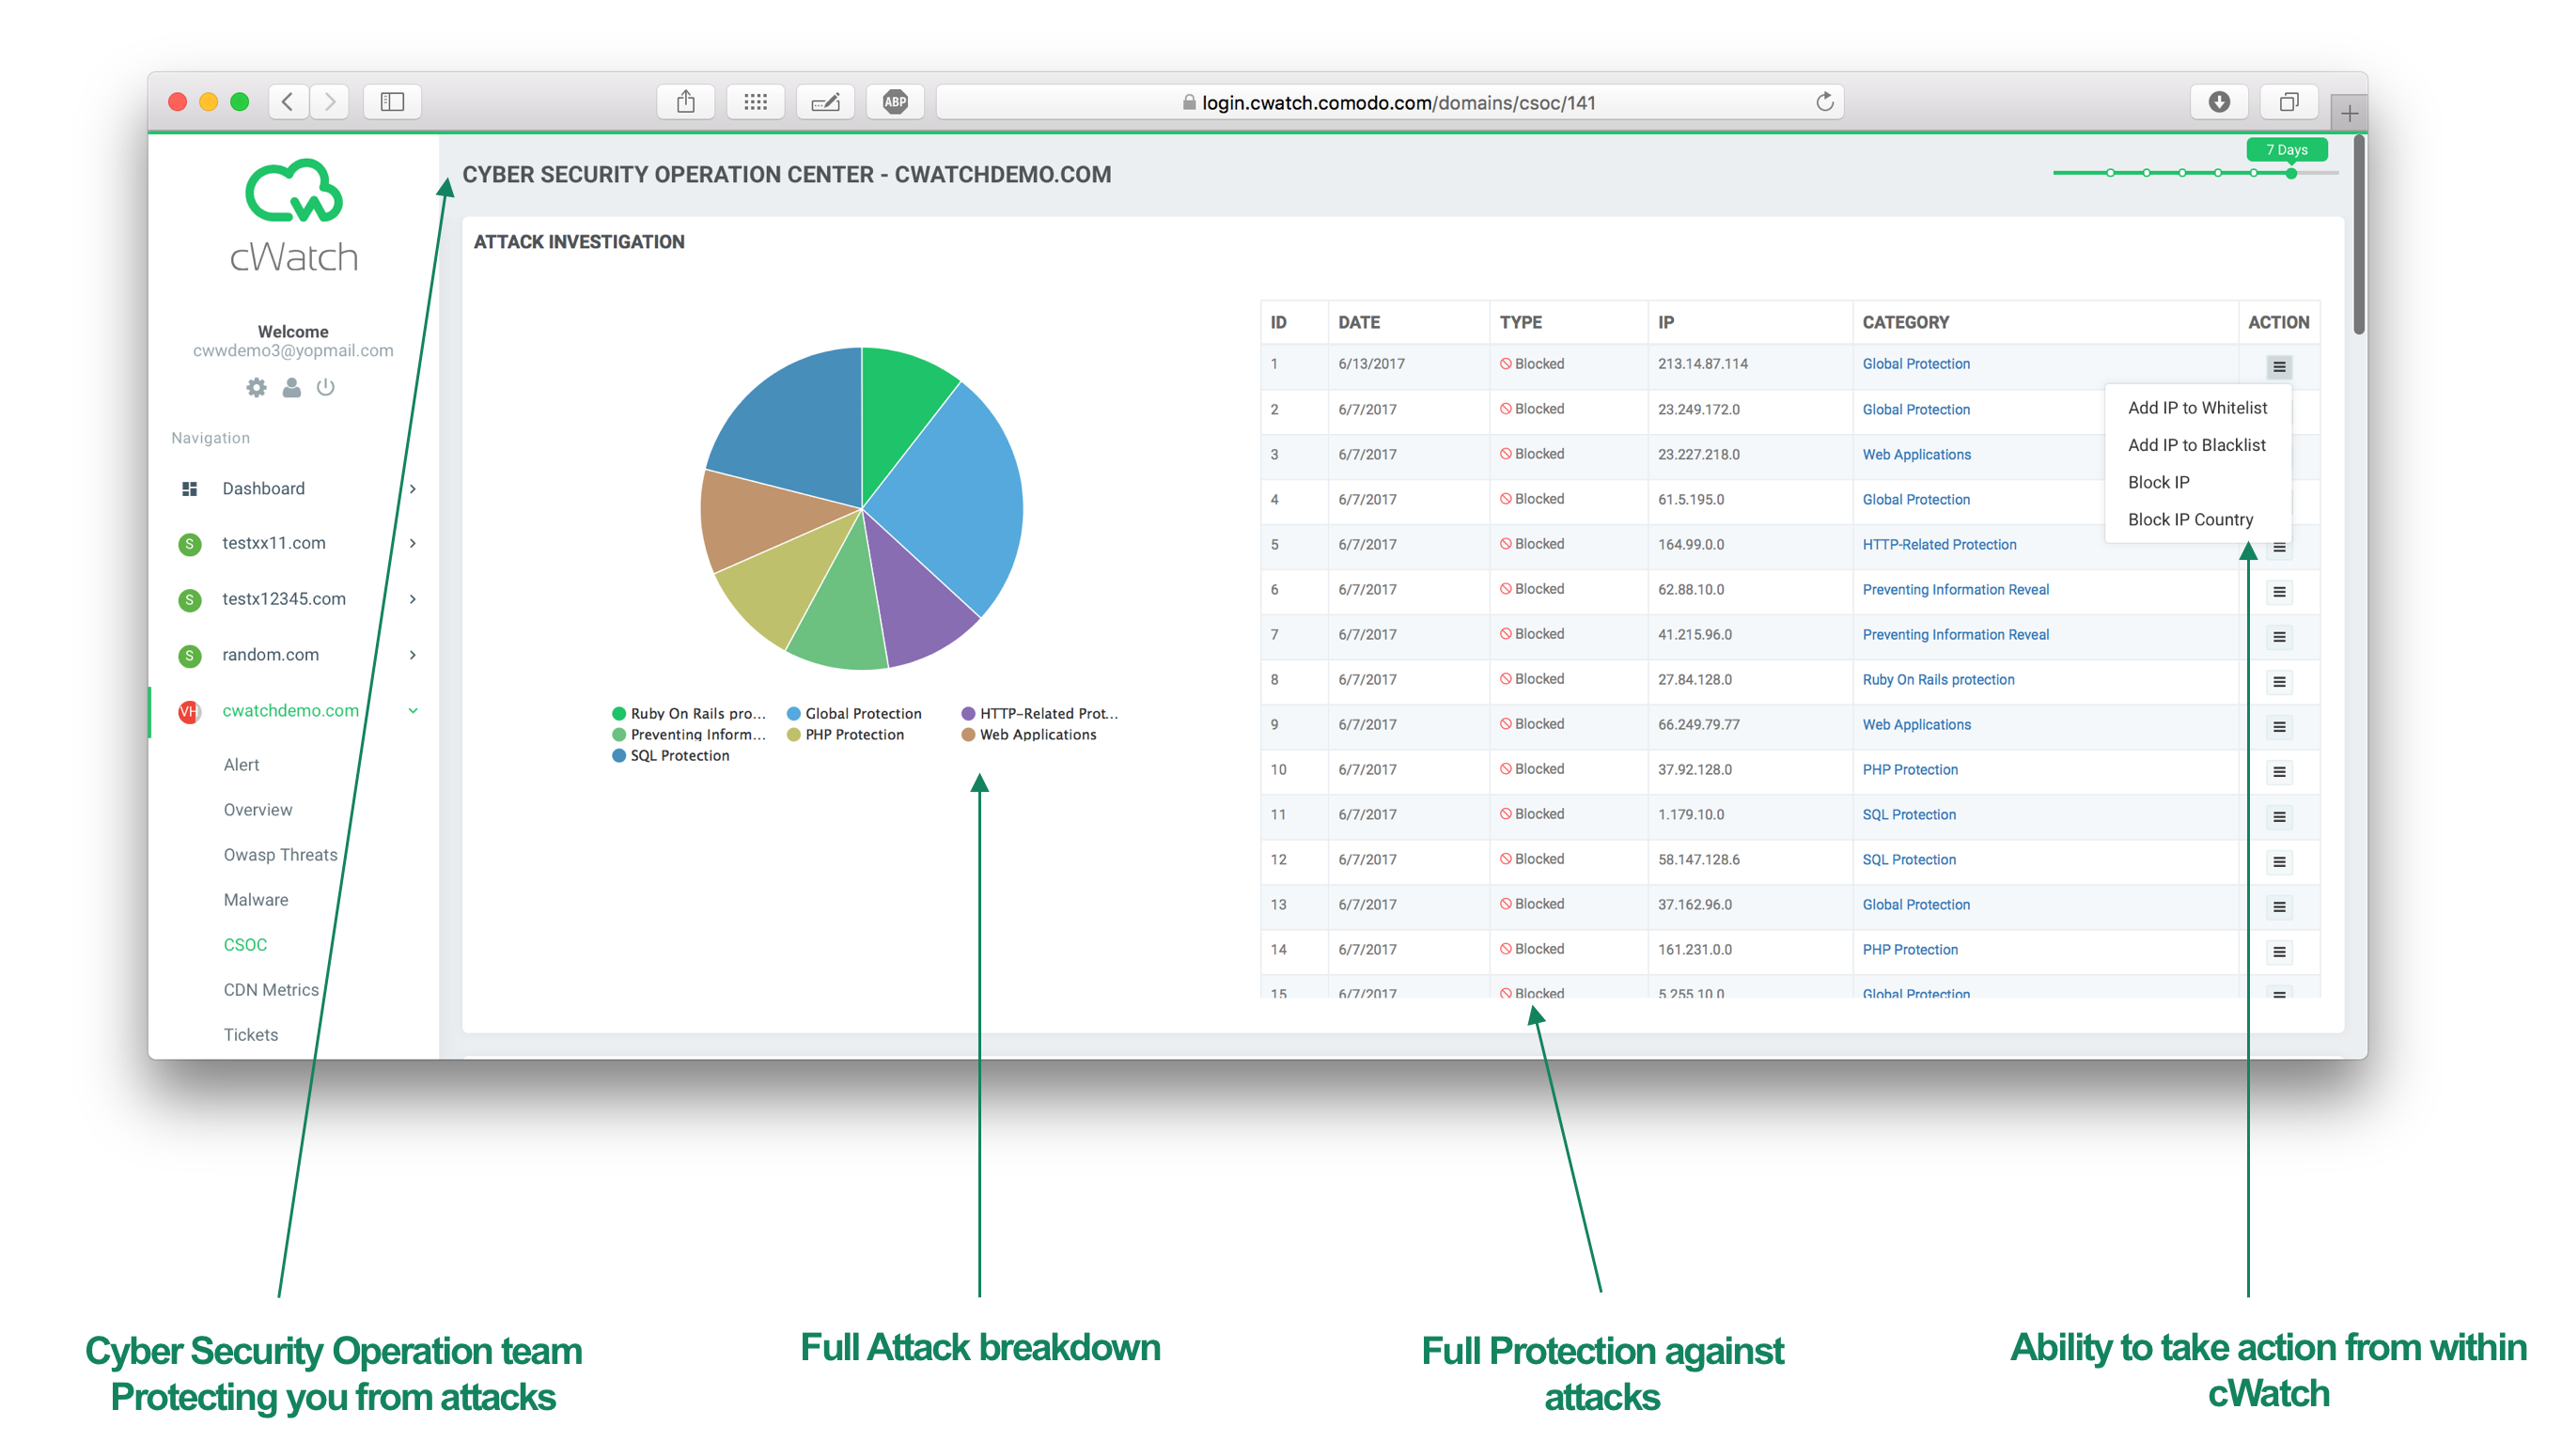Choose Block IP Country from menu
Screen dimensions: 2562x1456
click(2189, 519)
